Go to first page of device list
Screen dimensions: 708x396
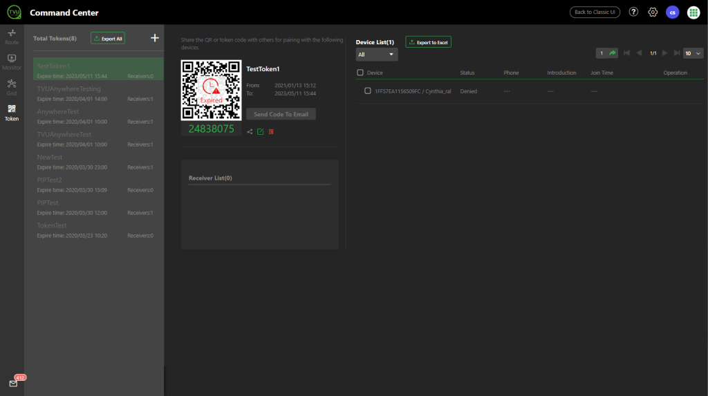[626, 53]
